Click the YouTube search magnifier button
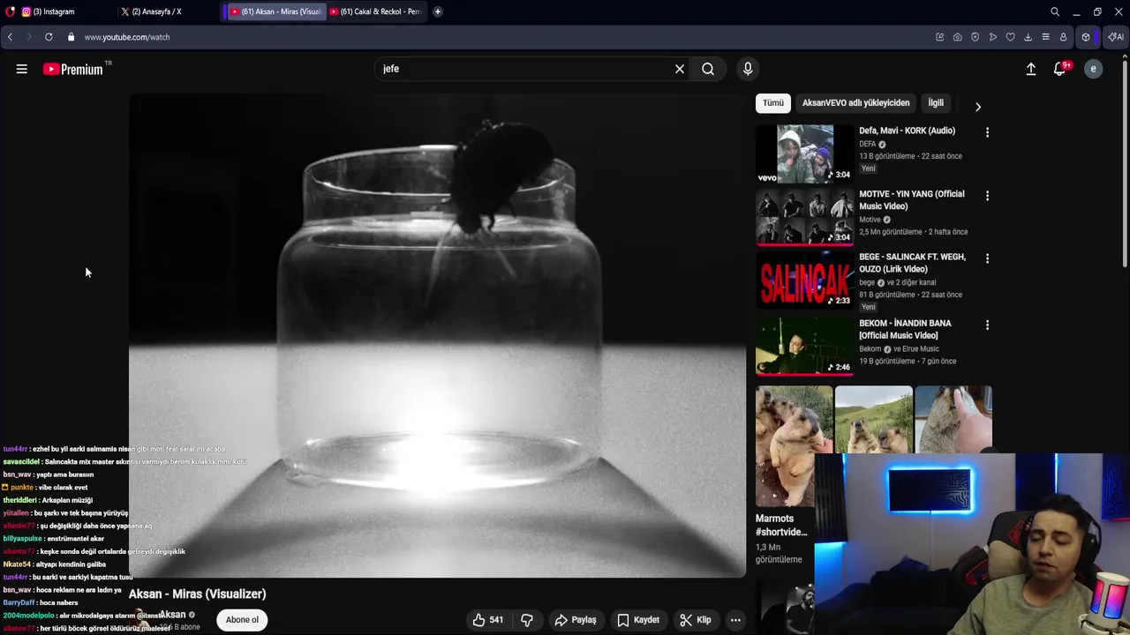The width and height of the screenshot is (1130, 635). (x=708, y=69)
